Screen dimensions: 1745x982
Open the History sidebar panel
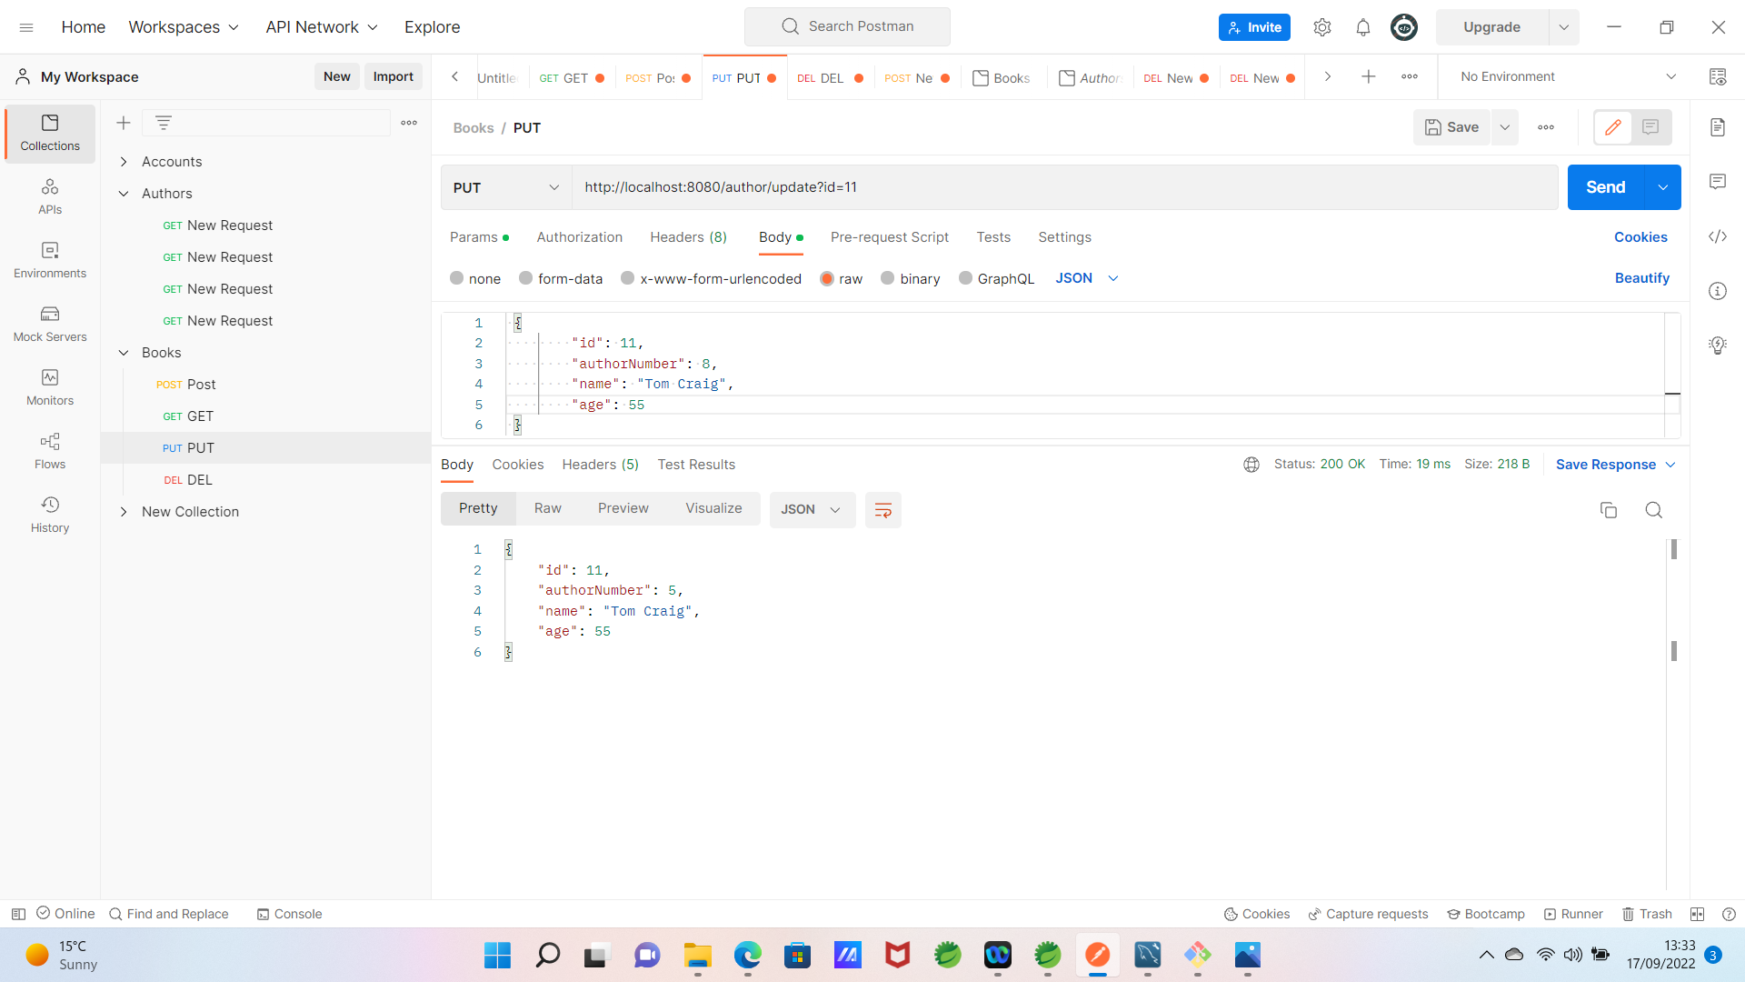coord(50,515)
